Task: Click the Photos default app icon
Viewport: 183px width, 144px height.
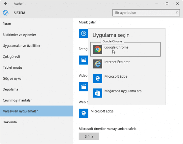Action: click(x=83, y=60)
